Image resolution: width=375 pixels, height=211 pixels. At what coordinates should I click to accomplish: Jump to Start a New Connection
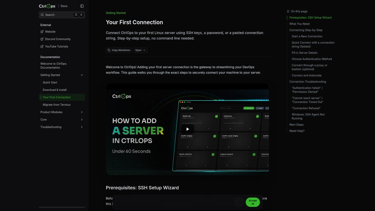307,36
